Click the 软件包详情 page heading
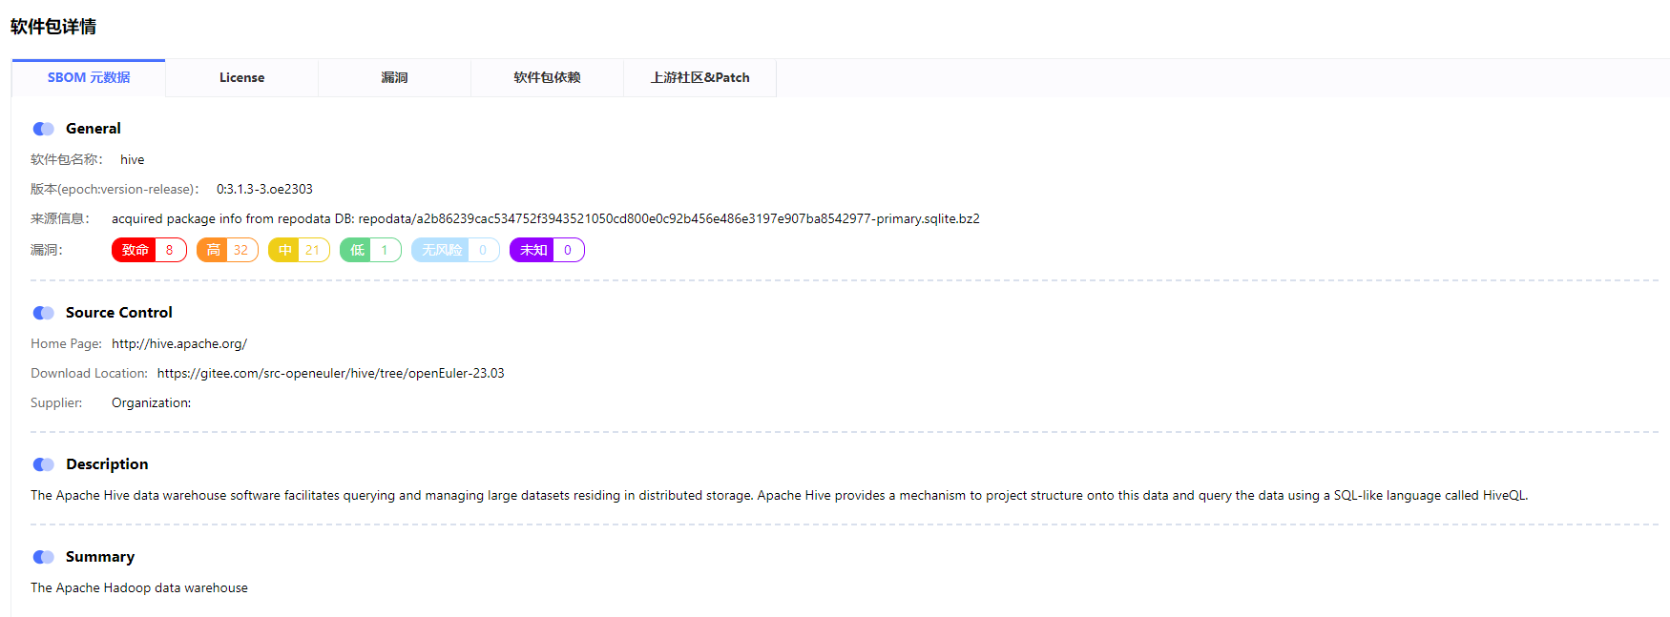Screen dimensions: 1670x617 click(x=53, y=27)
